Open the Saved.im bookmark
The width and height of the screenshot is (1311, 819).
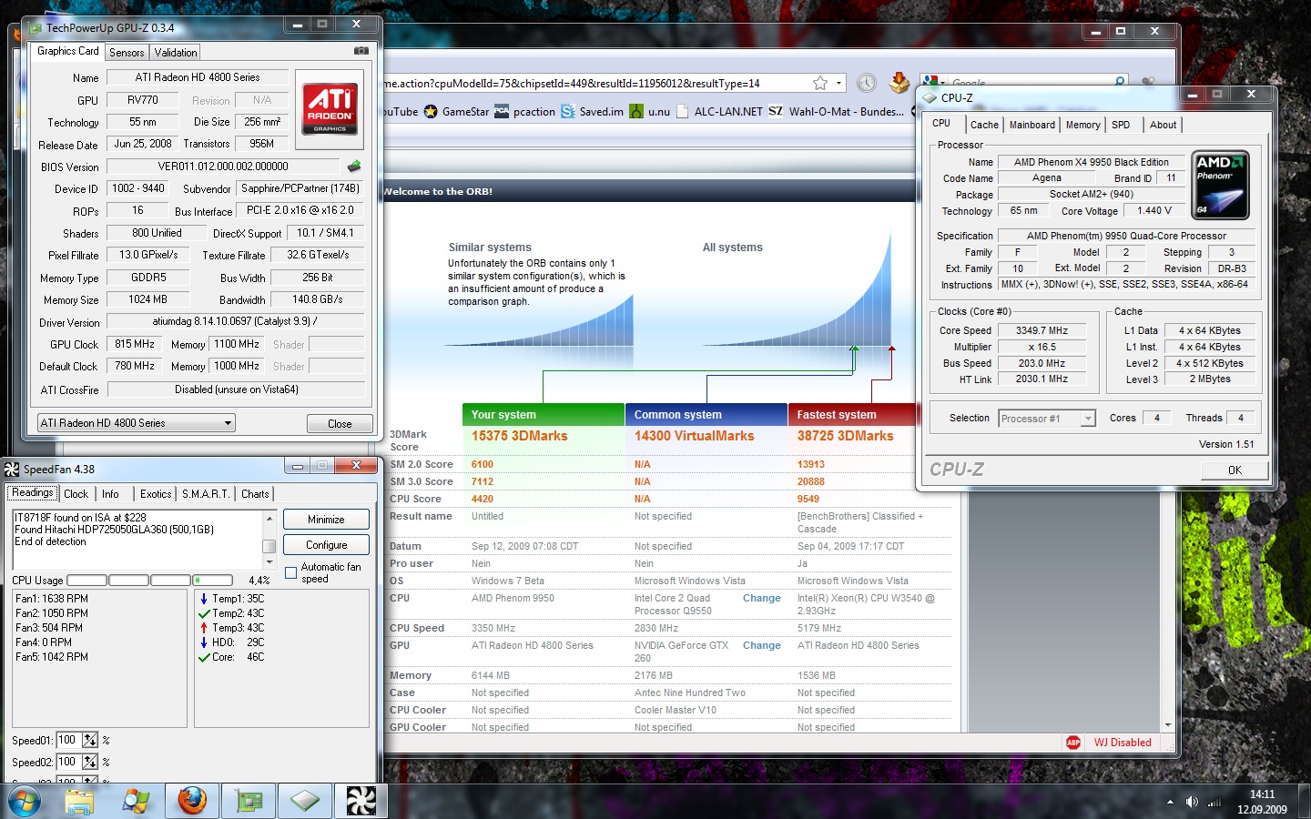pyautogui.click(x=592, y=112)
